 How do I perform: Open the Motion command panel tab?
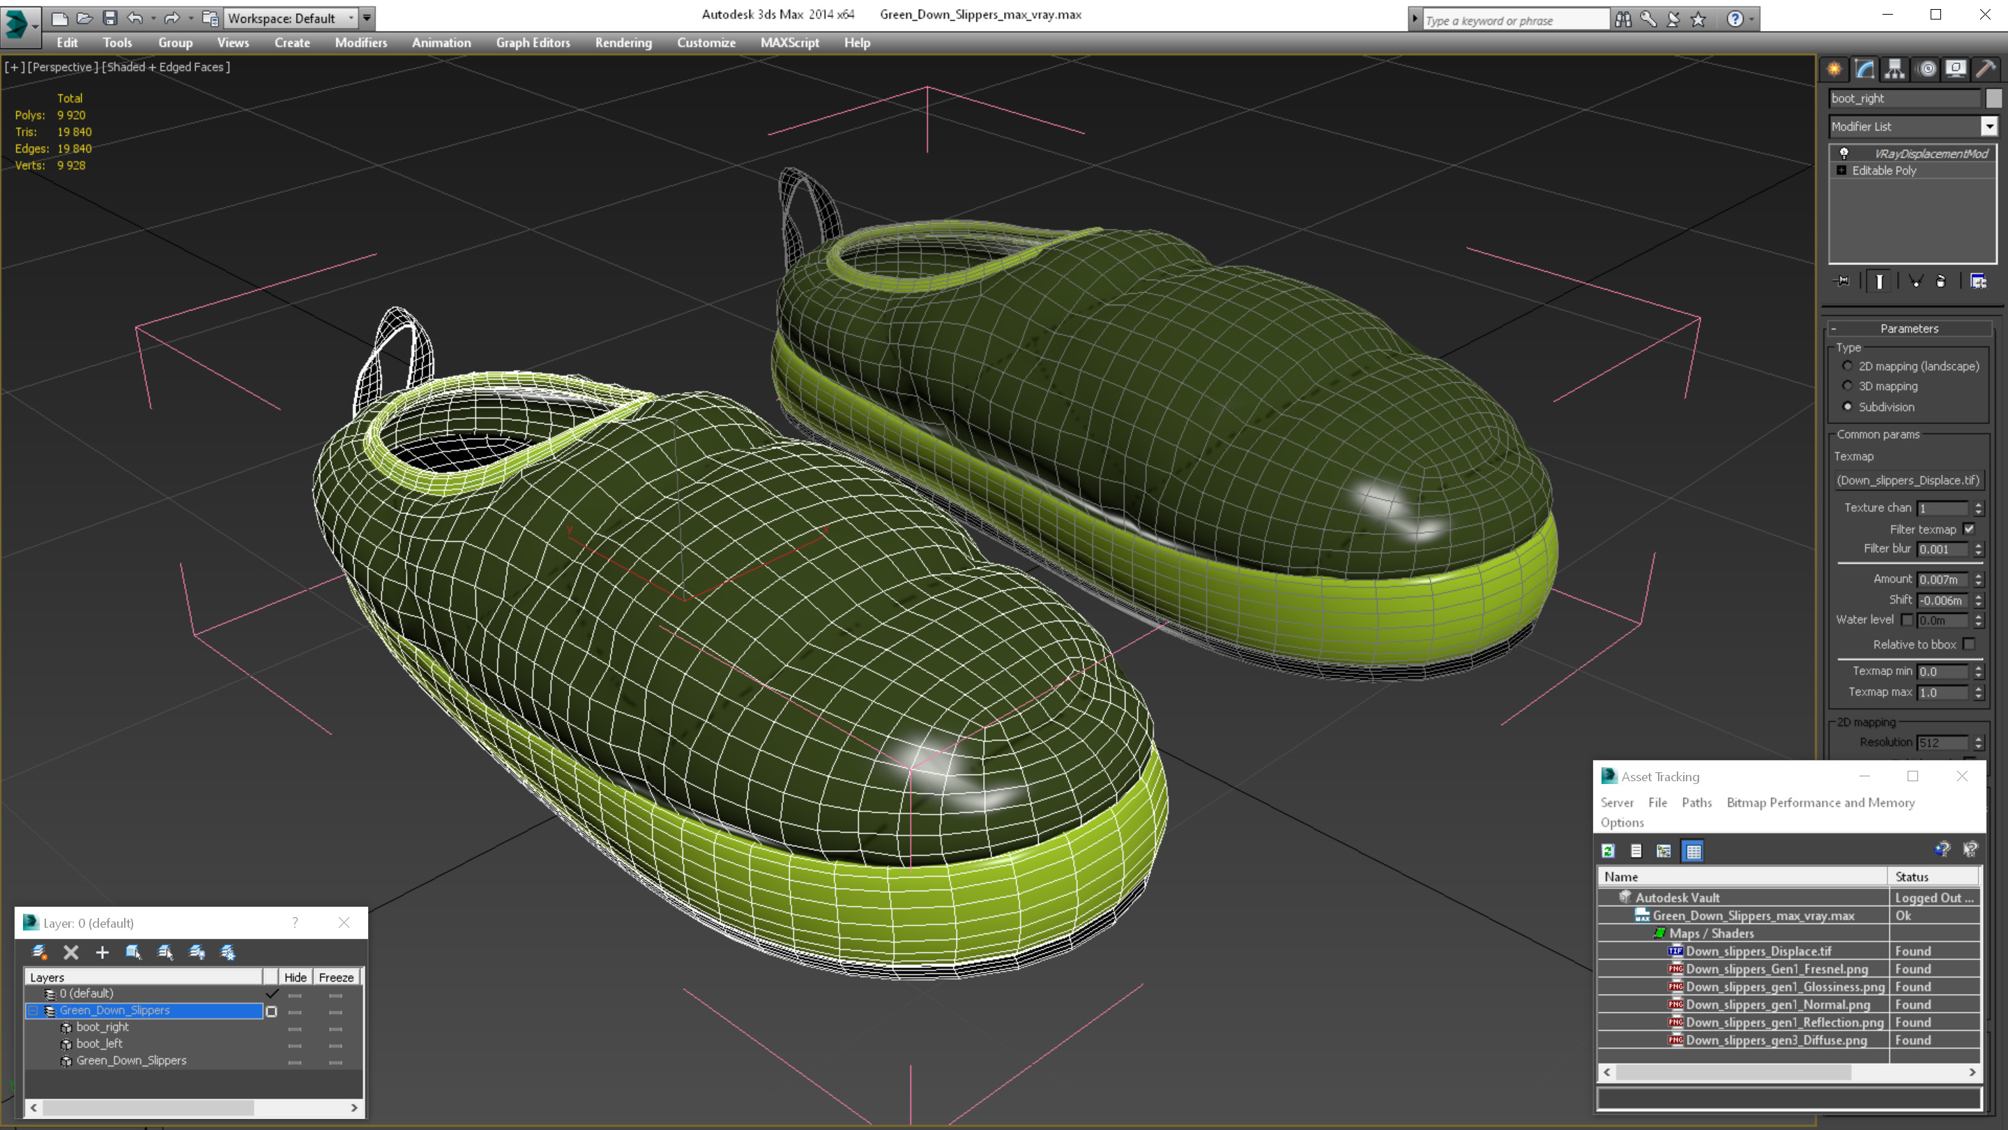(1926, 70)
